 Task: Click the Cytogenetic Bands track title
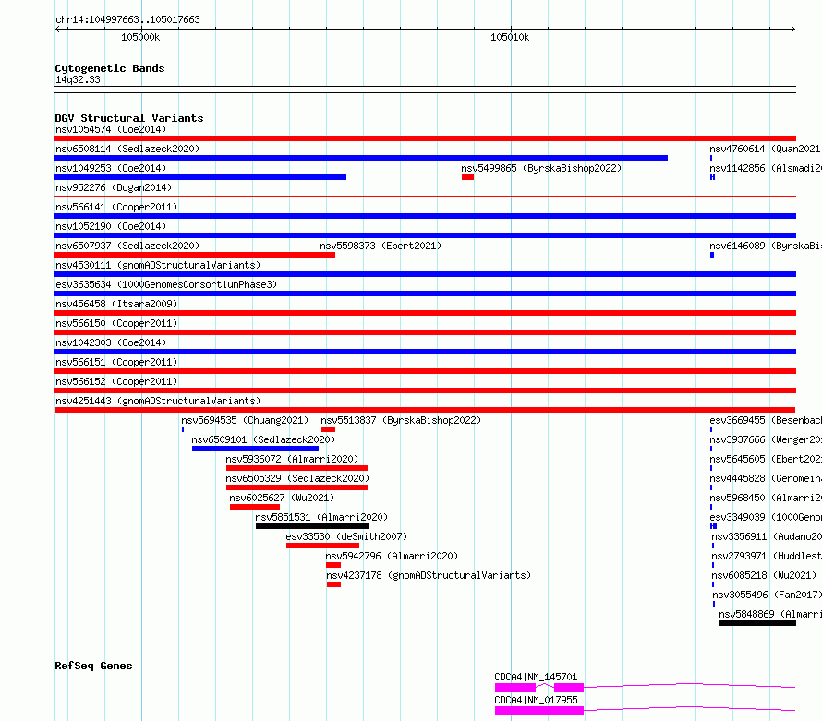(110, 68)
